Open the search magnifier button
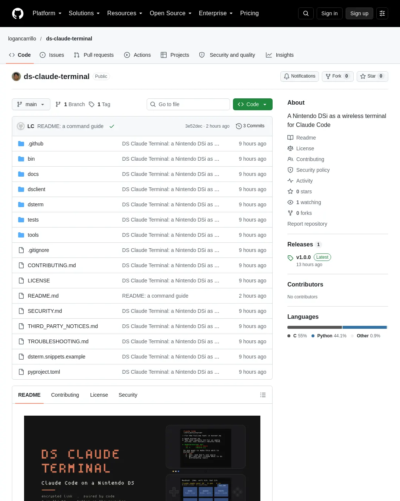This screenshot has width=400, height=501. pyautogui.click(x=306, y=13)
